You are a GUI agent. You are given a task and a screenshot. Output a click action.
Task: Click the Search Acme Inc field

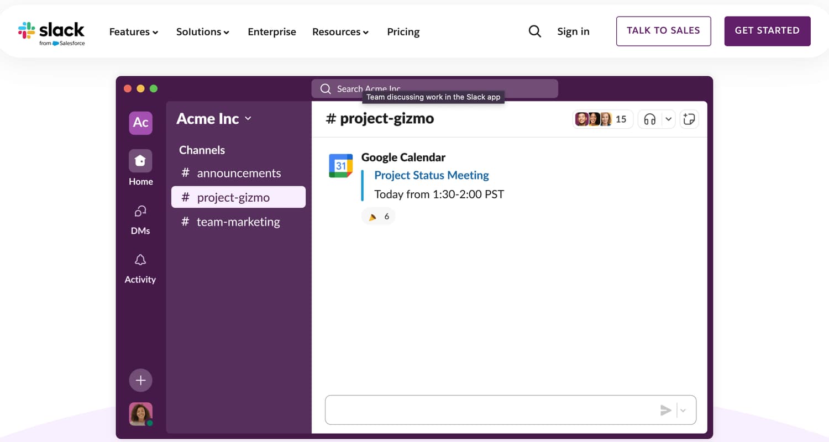(434, 88)
